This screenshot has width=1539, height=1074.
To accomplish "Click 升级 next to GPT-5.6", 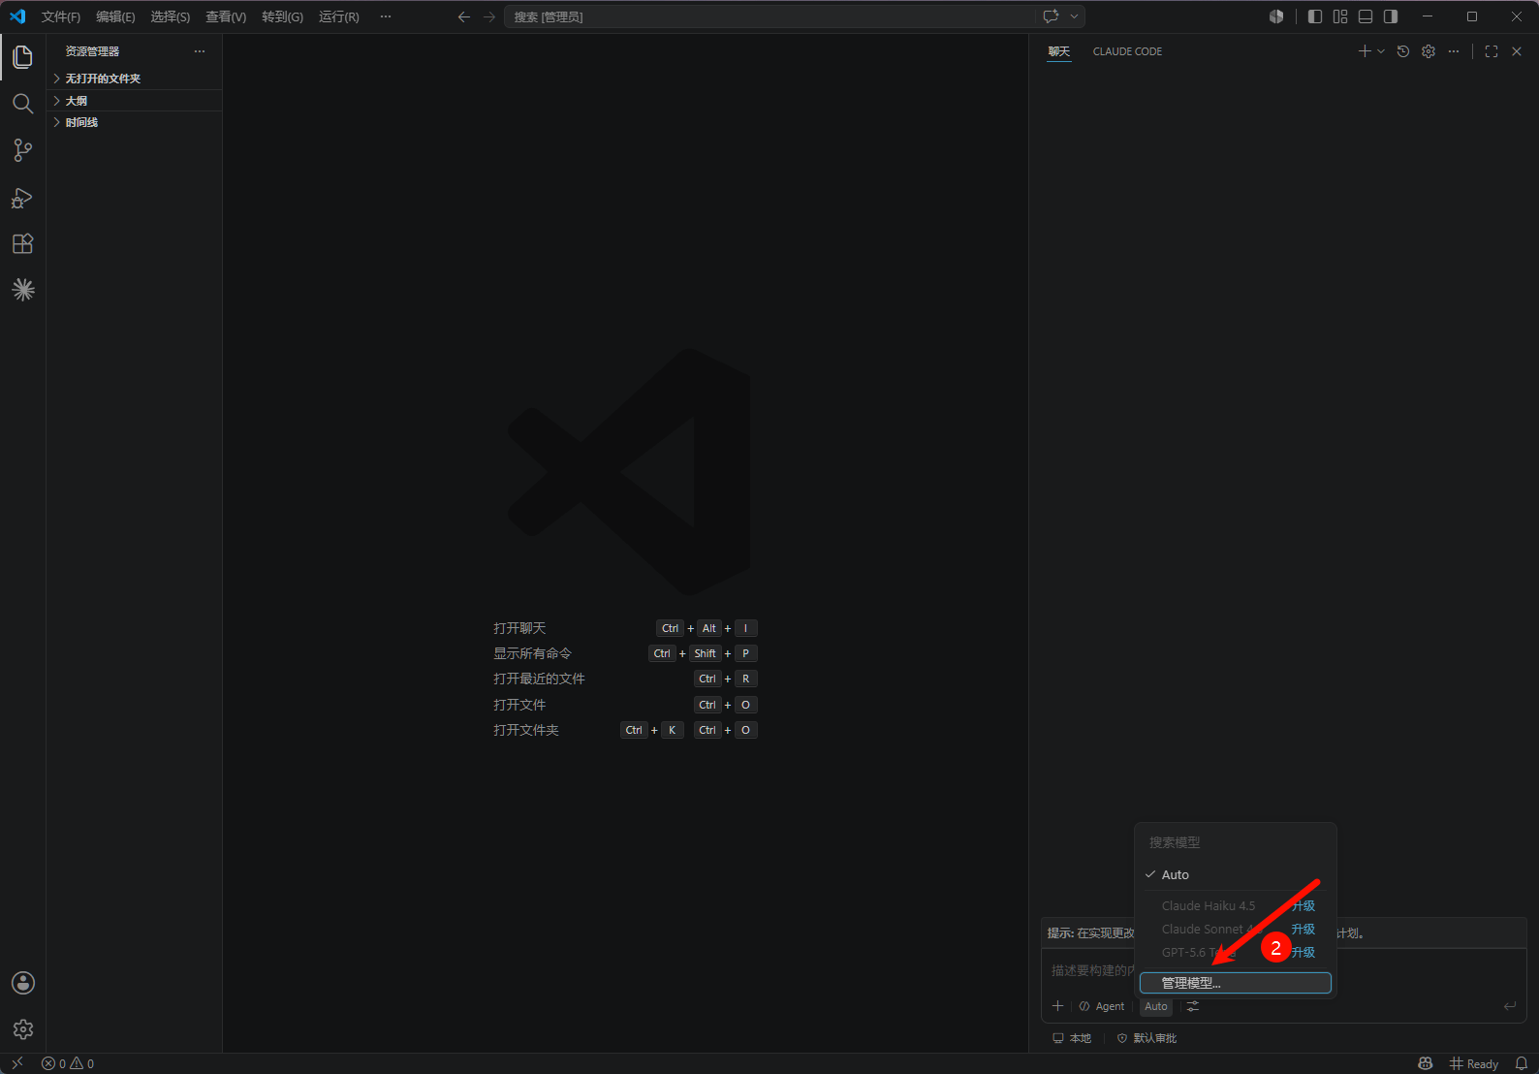I will (x=1303, y=952).
